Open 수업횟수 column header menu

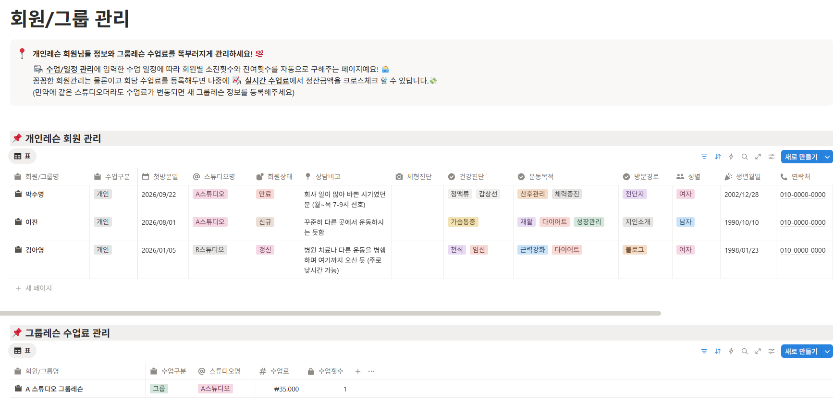pos(327,371)
